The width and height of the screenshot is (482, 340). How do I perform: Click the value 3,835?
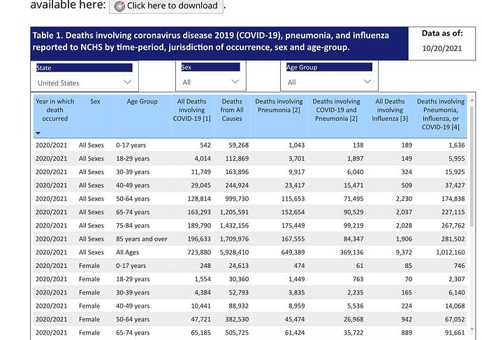(297, 292)
